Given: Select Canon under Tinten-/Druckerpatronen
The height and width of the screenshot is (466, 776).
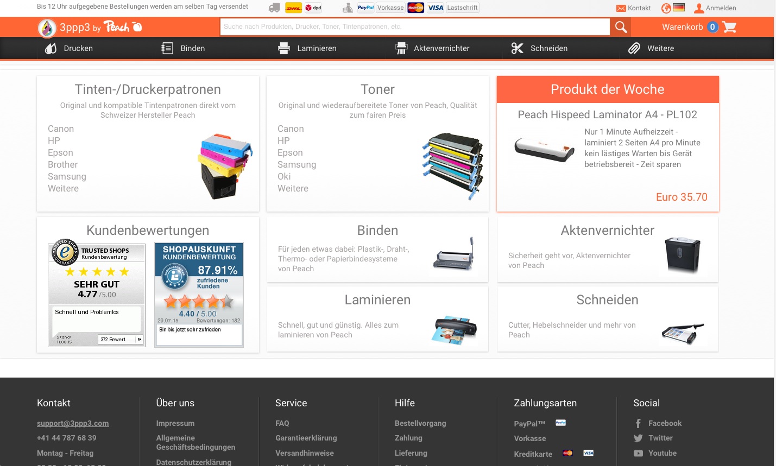Looking at the screenshot, I should pyautogui.click(x=61, y=129).
